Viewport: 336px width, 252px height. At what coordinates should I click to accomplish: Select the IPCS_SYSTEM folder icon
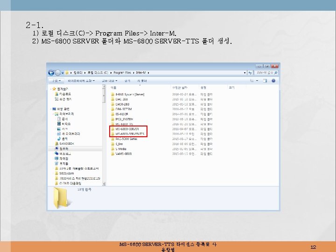pos(112,119)
